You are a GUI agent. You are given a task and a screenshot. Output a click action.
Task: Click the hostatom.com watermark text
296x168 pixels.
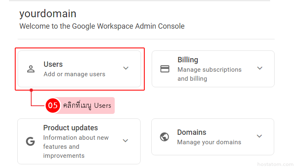point(273,164)
